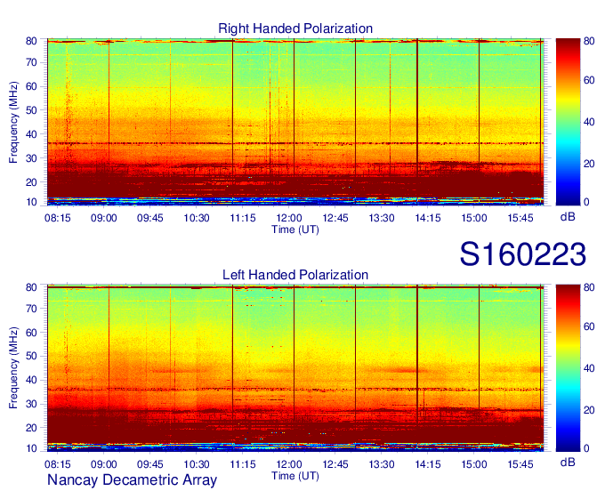
Task: Click the color scale bar beside the Left Handed plot
Action: (x=568, y=368)
